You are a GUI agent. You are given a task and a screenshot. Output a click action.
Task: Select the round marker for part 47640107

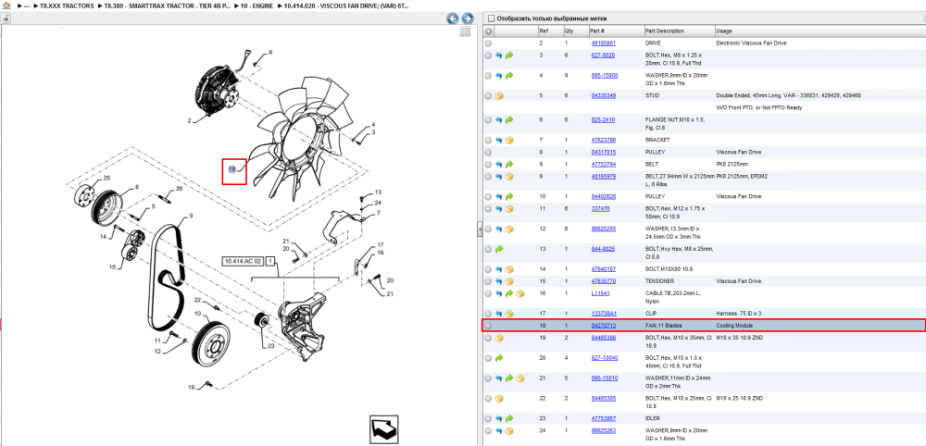pos(488,269)
